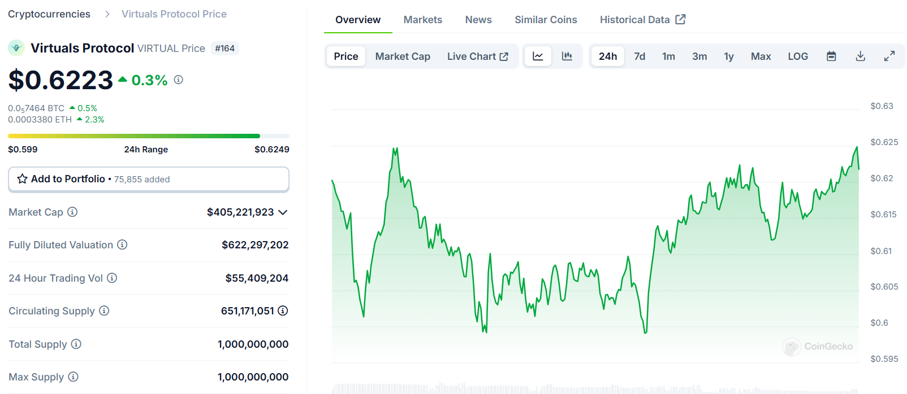The width and height of the screenshot is (907, 394).
Task: Open the Similar Coins tab
Action: click(x=546, y=20)
